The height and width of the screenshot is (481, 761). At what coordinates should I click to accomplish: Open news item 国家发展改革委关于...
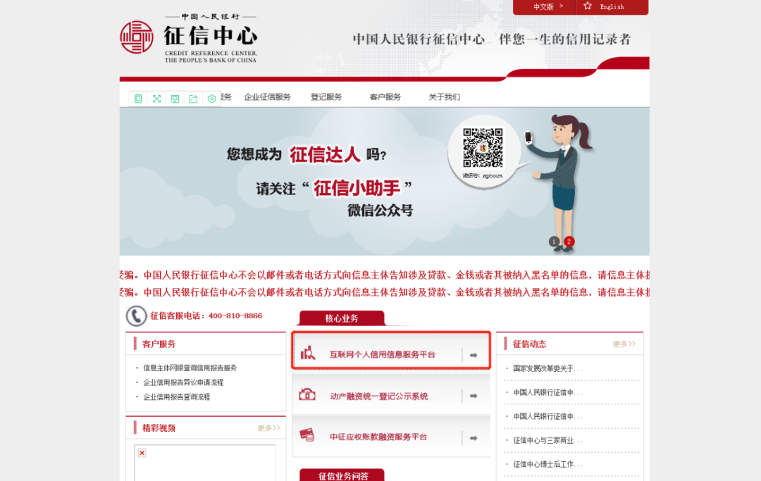click(x=547, y=368)
